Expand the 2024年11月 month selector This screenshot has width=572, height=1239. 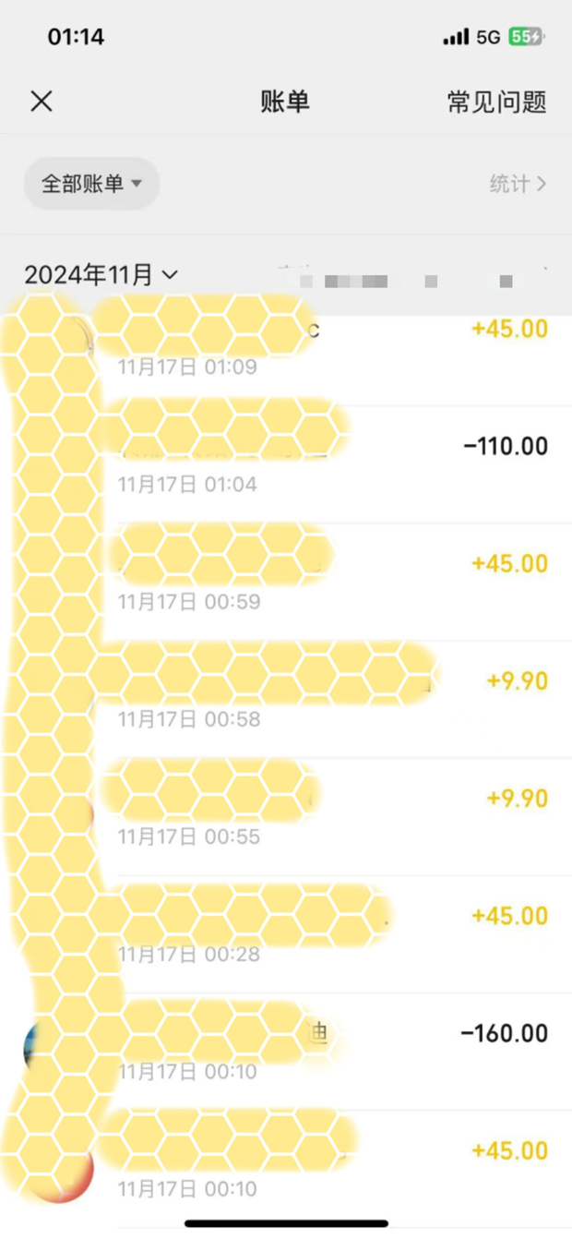[101, 274]
